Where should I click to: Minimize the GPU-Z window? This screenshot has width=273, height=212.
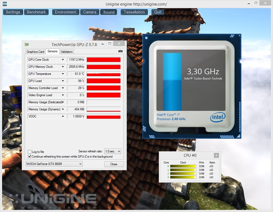pyautogui.click(x=103, y=44)
